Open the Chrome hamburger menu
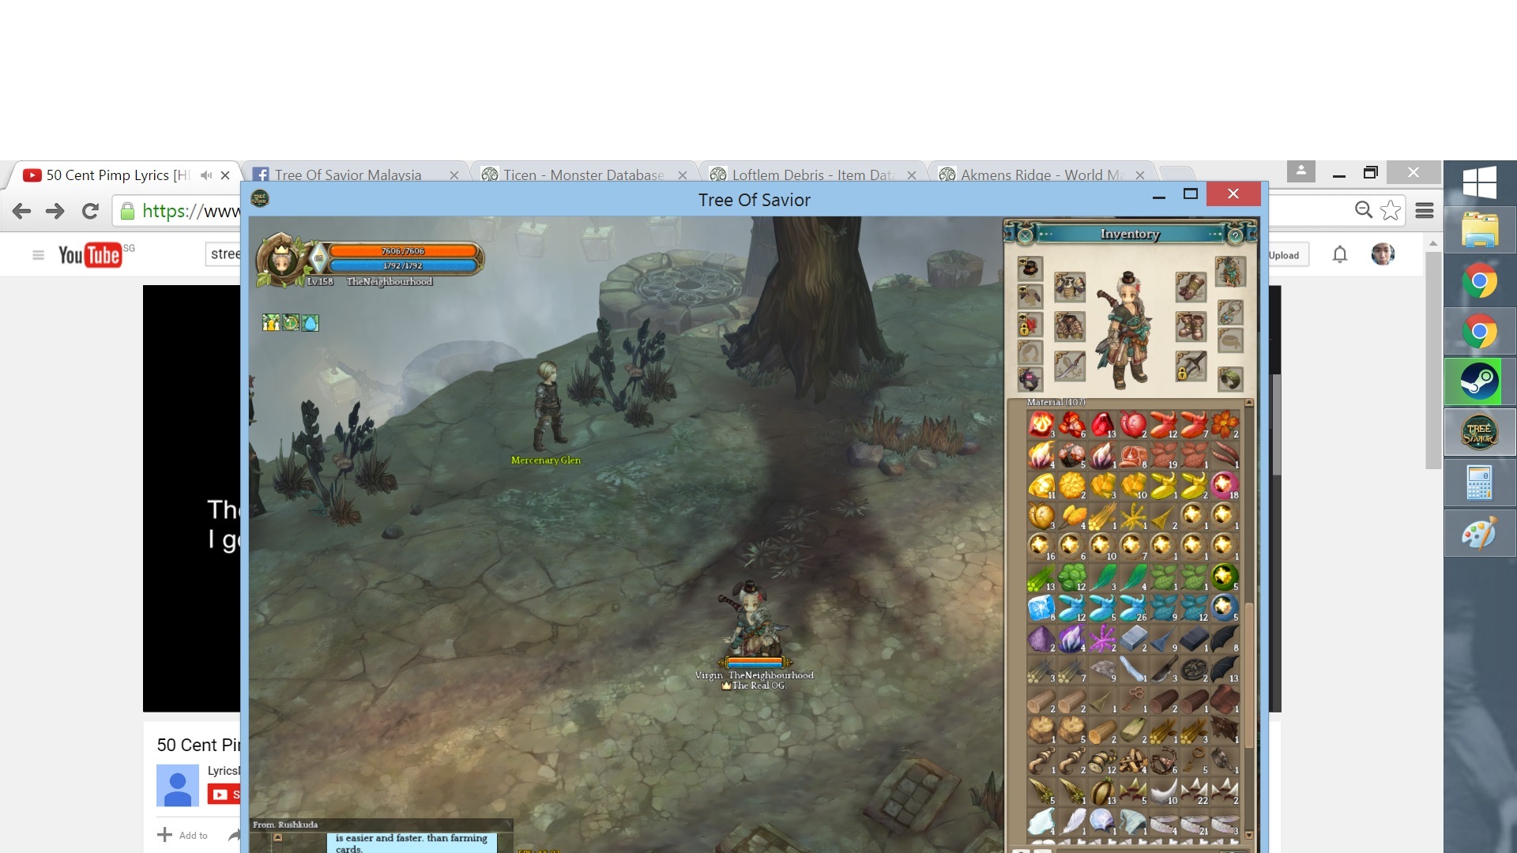 coord(1425,210)
